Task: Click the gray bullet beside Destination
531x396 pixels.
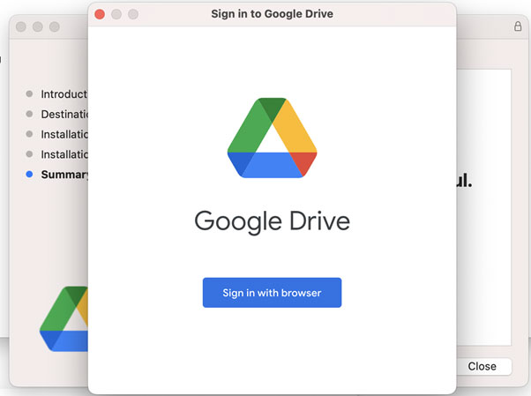Action: [x=29, y=115]
